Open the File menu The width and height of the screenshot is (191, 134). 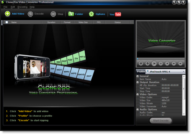point(5,7)
